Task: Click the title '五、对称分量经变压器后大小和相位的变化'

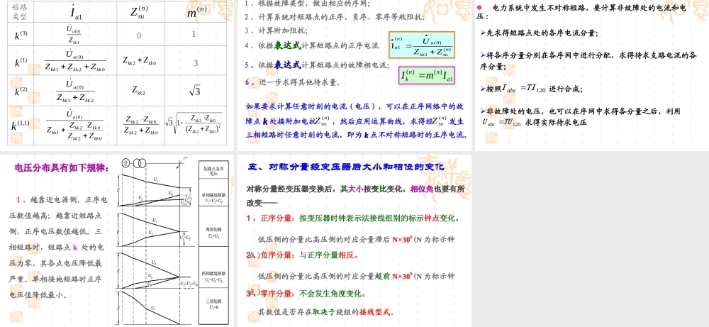Action: (347, 167)
